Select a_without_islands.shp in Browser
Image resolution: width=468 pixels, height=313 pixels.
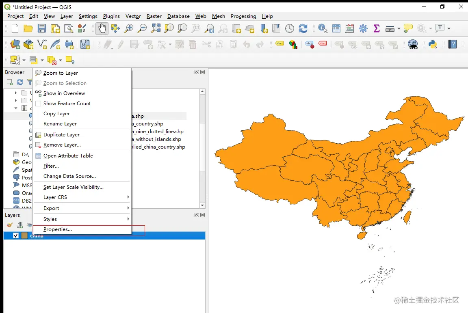point(156,139)
